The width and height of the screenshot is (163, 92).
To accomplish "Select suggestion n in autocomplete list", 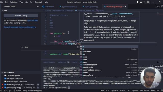I will 109,47.
